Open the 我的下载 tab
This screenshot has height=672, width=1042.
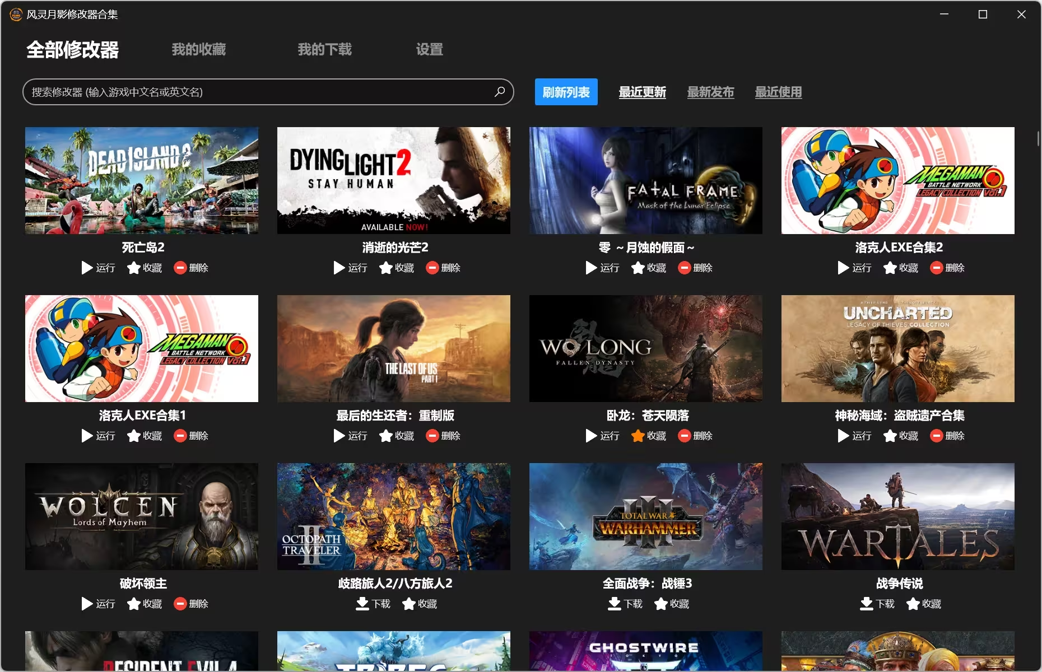tap(325, 50)
